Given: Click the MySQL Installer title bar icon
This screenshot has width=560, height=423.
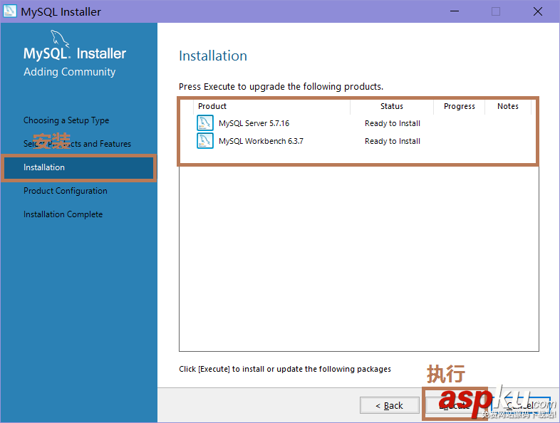Looking at the screenshot, I should point(10,11).
